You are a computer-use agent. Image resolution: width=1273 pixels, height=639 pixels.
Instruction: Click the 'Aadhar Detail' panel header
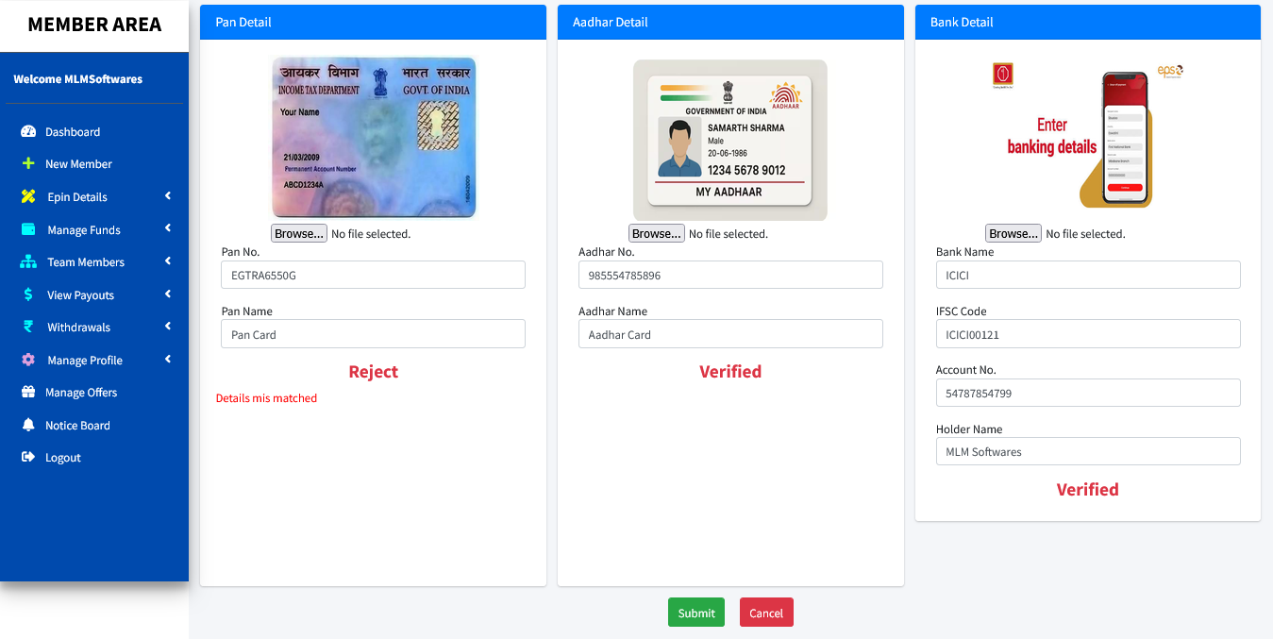point(730,22)
